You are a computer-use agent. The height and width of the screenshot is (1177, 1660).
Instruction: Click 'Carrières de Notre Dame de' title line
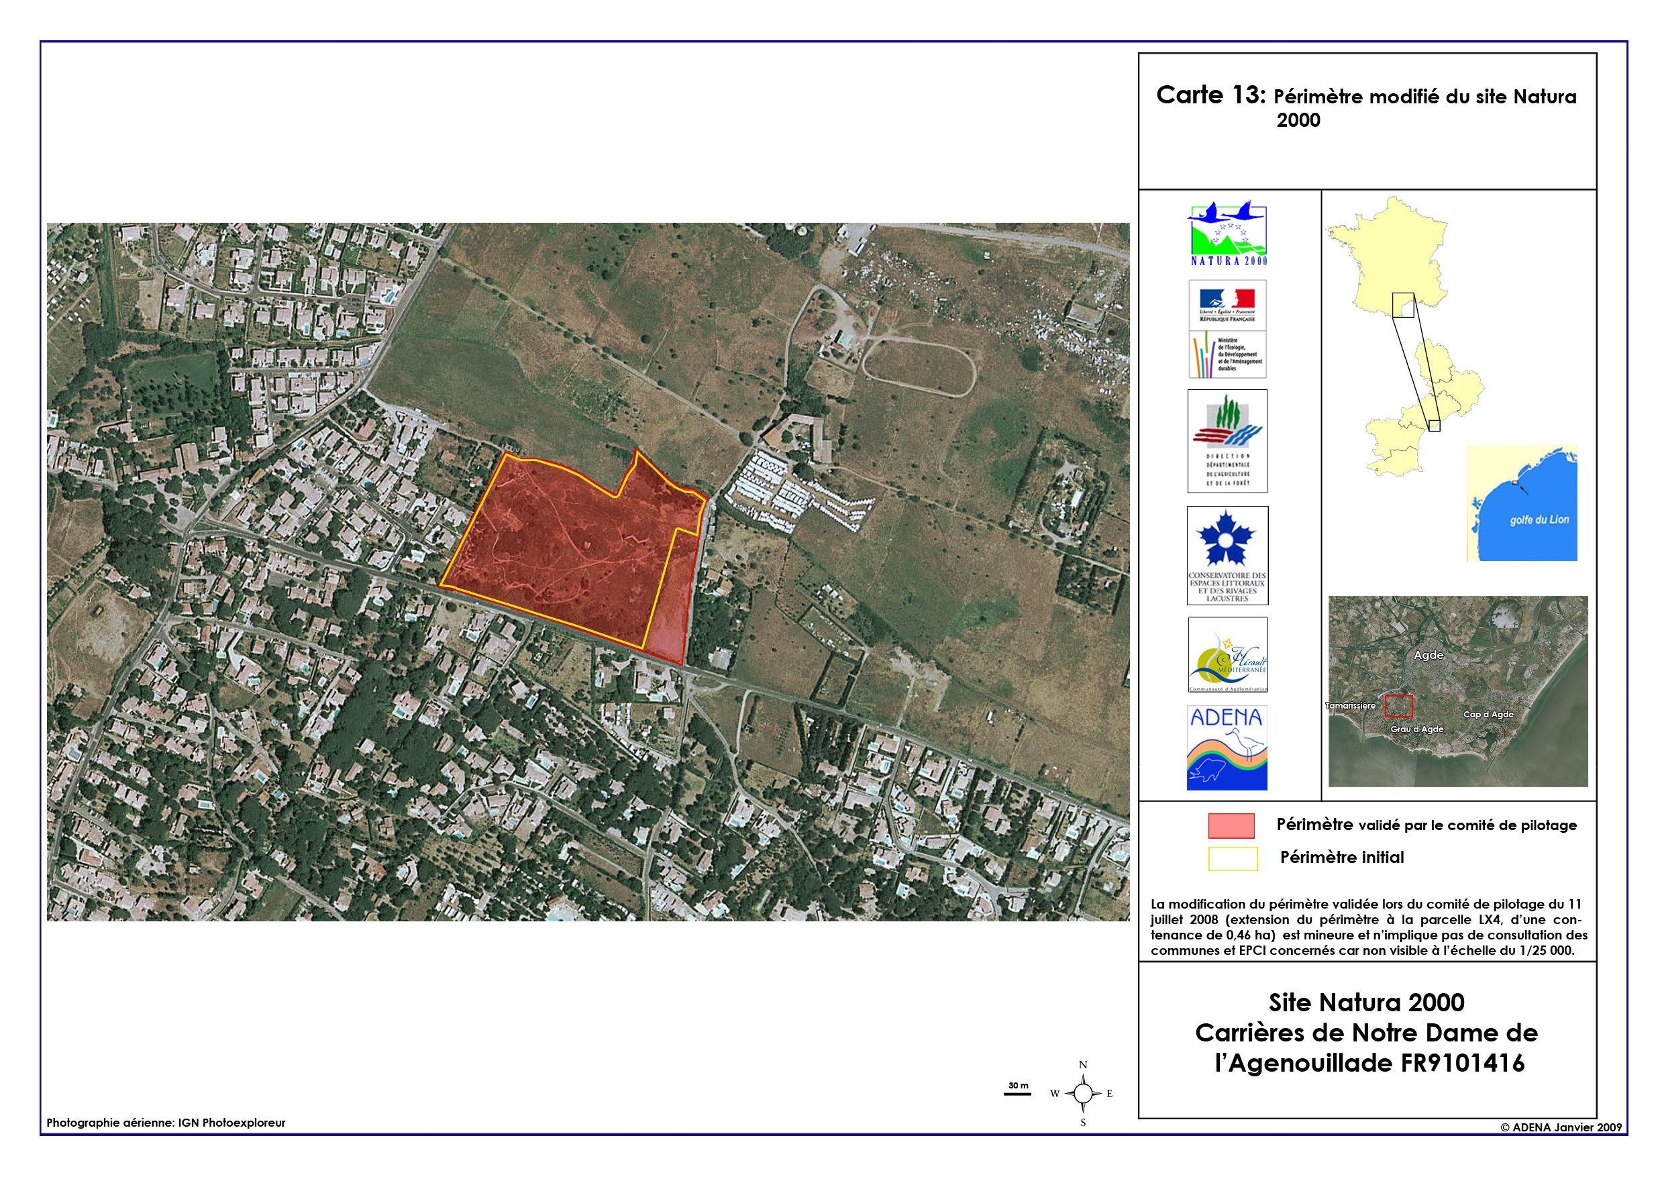pyautogui.click(x=1367, y=1033)
